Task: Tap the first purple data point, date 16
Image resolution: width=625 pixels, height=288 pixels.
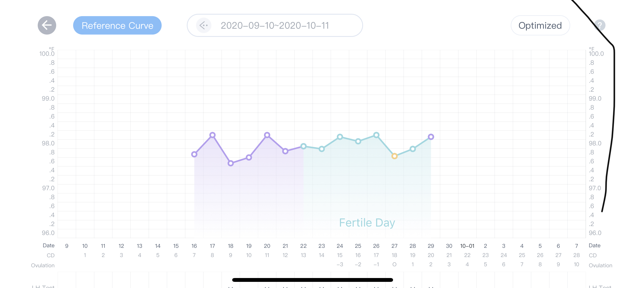Action: [x=194, y=154]
